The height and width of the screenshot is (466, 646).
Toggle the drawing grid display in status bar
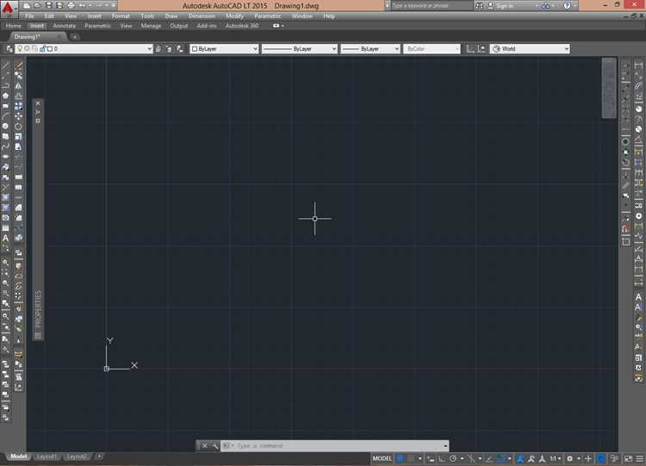(400, 458)
